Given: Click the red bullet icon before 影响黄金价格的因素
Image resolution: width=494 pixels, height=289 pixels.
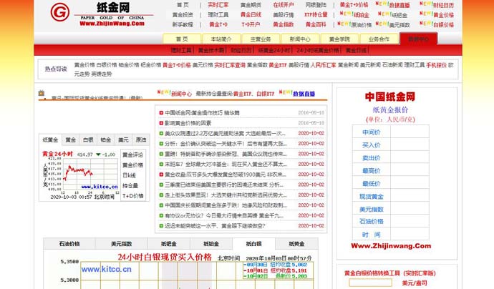Looking at the screenshot, I should (161, 123).
